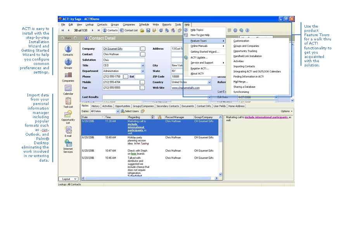Click ellipsis button beside Fax field
The height and width of the screenshot is (227, 353).
click(142, 88)
